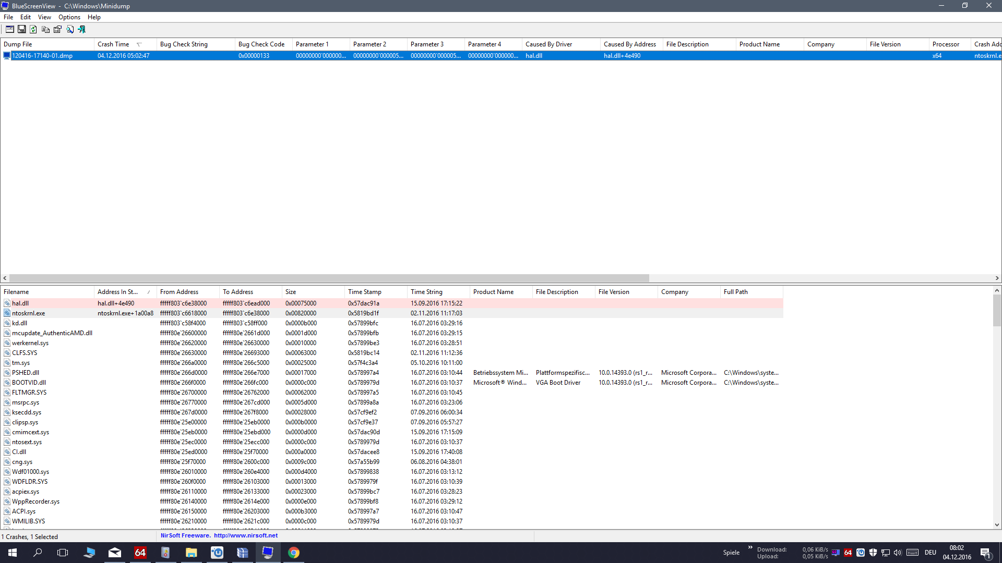1002x563 pixels.
Task: Open the File menu
Action: (8, 17)
